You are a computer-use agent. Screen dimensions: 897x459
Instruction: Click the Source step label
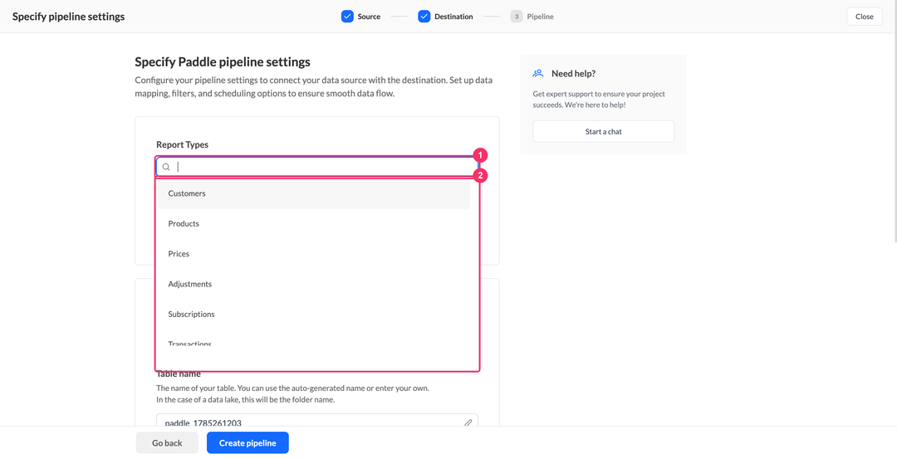pyautogui.click(x=369, y=17)
